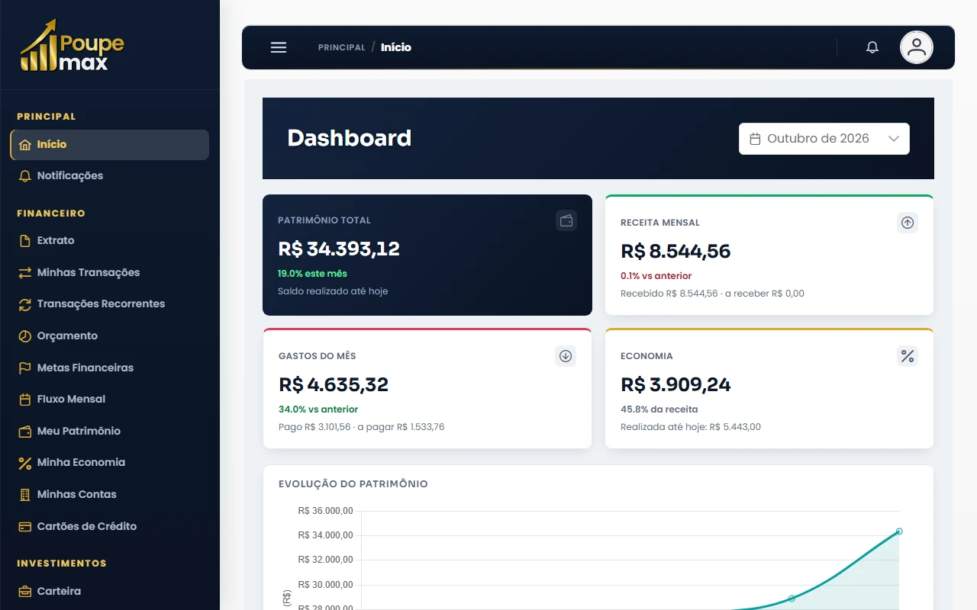
Task: Expand the month selector chevron
Action: pyautogui.click(x=894, y=139)
